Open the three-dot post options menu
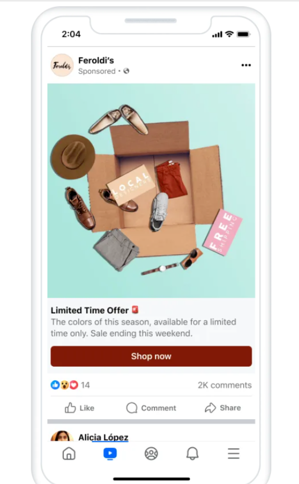 [246, 65]
